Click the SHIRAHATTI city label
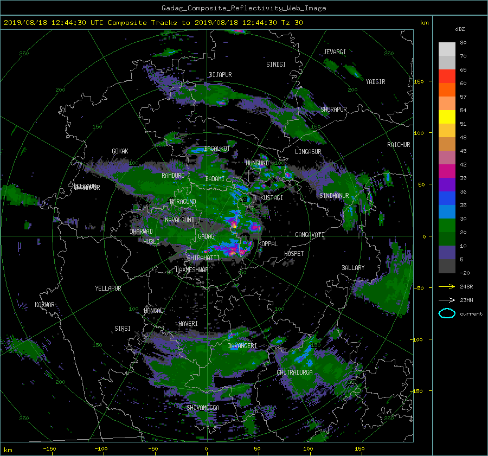This screenshot has width=488, height=456. (x=203, y=258)
